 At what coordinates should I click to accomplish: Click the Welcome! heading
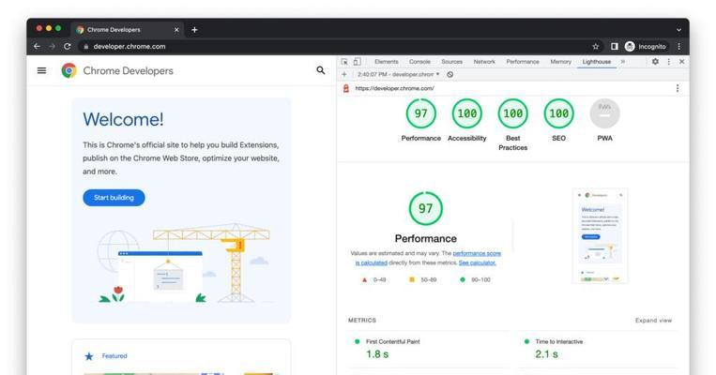point(123,119)
